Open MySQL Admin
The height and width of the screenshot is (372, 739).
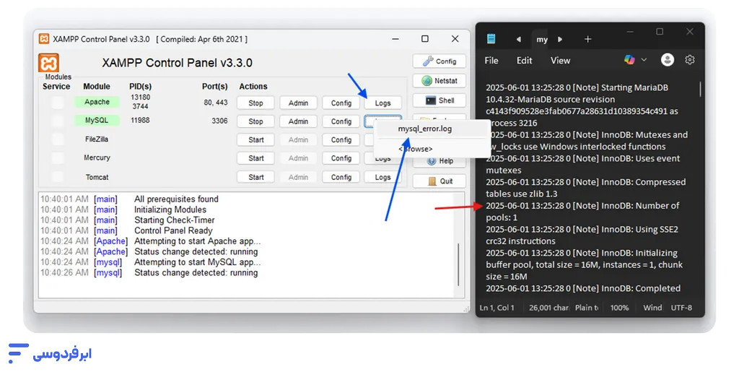pyautogui.click(x=298, y=121)
